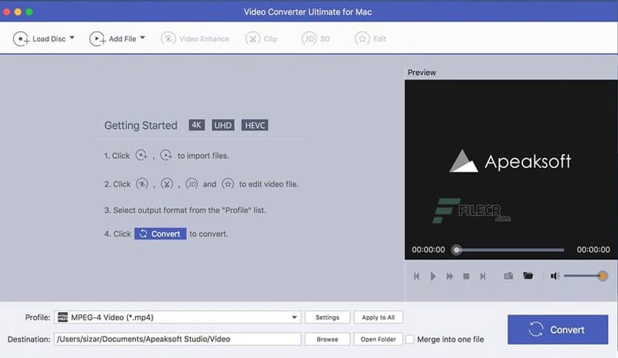The image size is (618, 358).
Task: Expand the Load Disc dropdown arrow
Action: 72,38
